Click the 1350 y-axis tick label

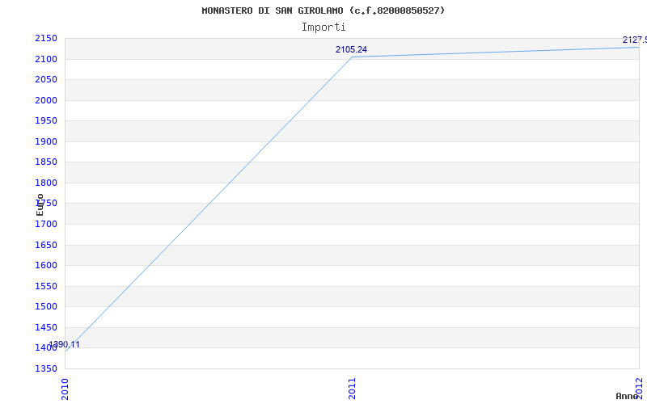click(46, 368)
